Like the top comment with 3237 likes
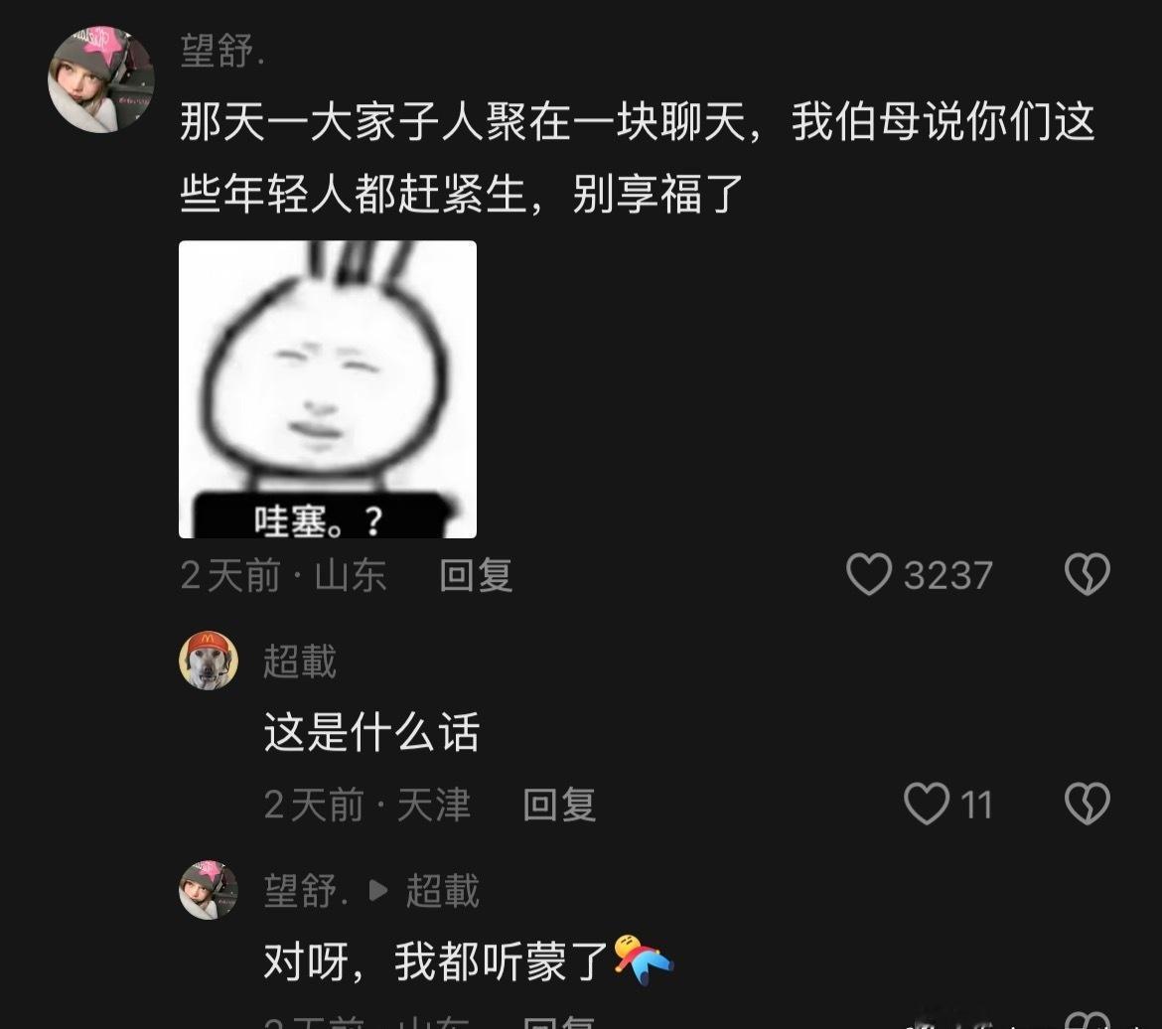Viewport: 1162px width, 1029px height. pyautogui.click(x=869, y=574)
